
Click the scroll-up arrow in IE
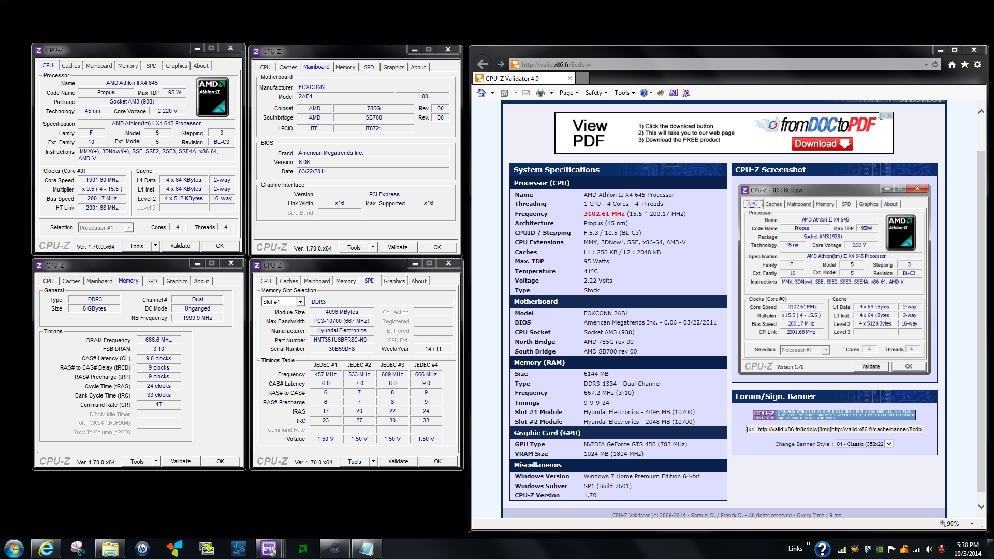coord(981,111)
